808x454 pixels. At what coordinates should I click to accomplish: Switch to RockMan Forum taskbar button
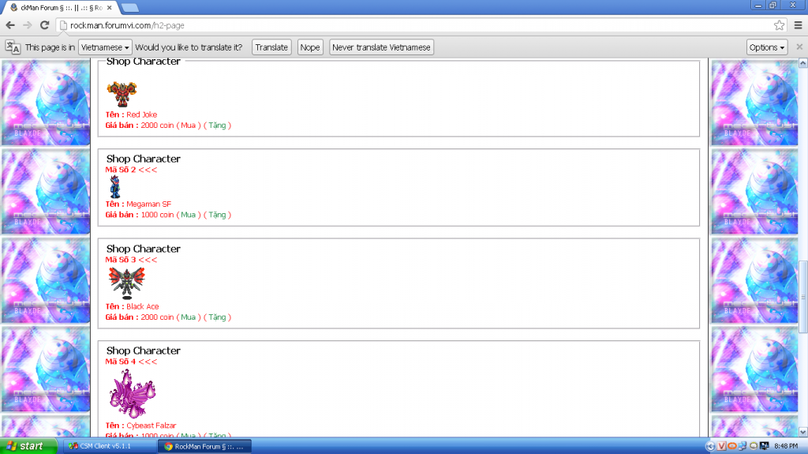click(x=204, y=446)
